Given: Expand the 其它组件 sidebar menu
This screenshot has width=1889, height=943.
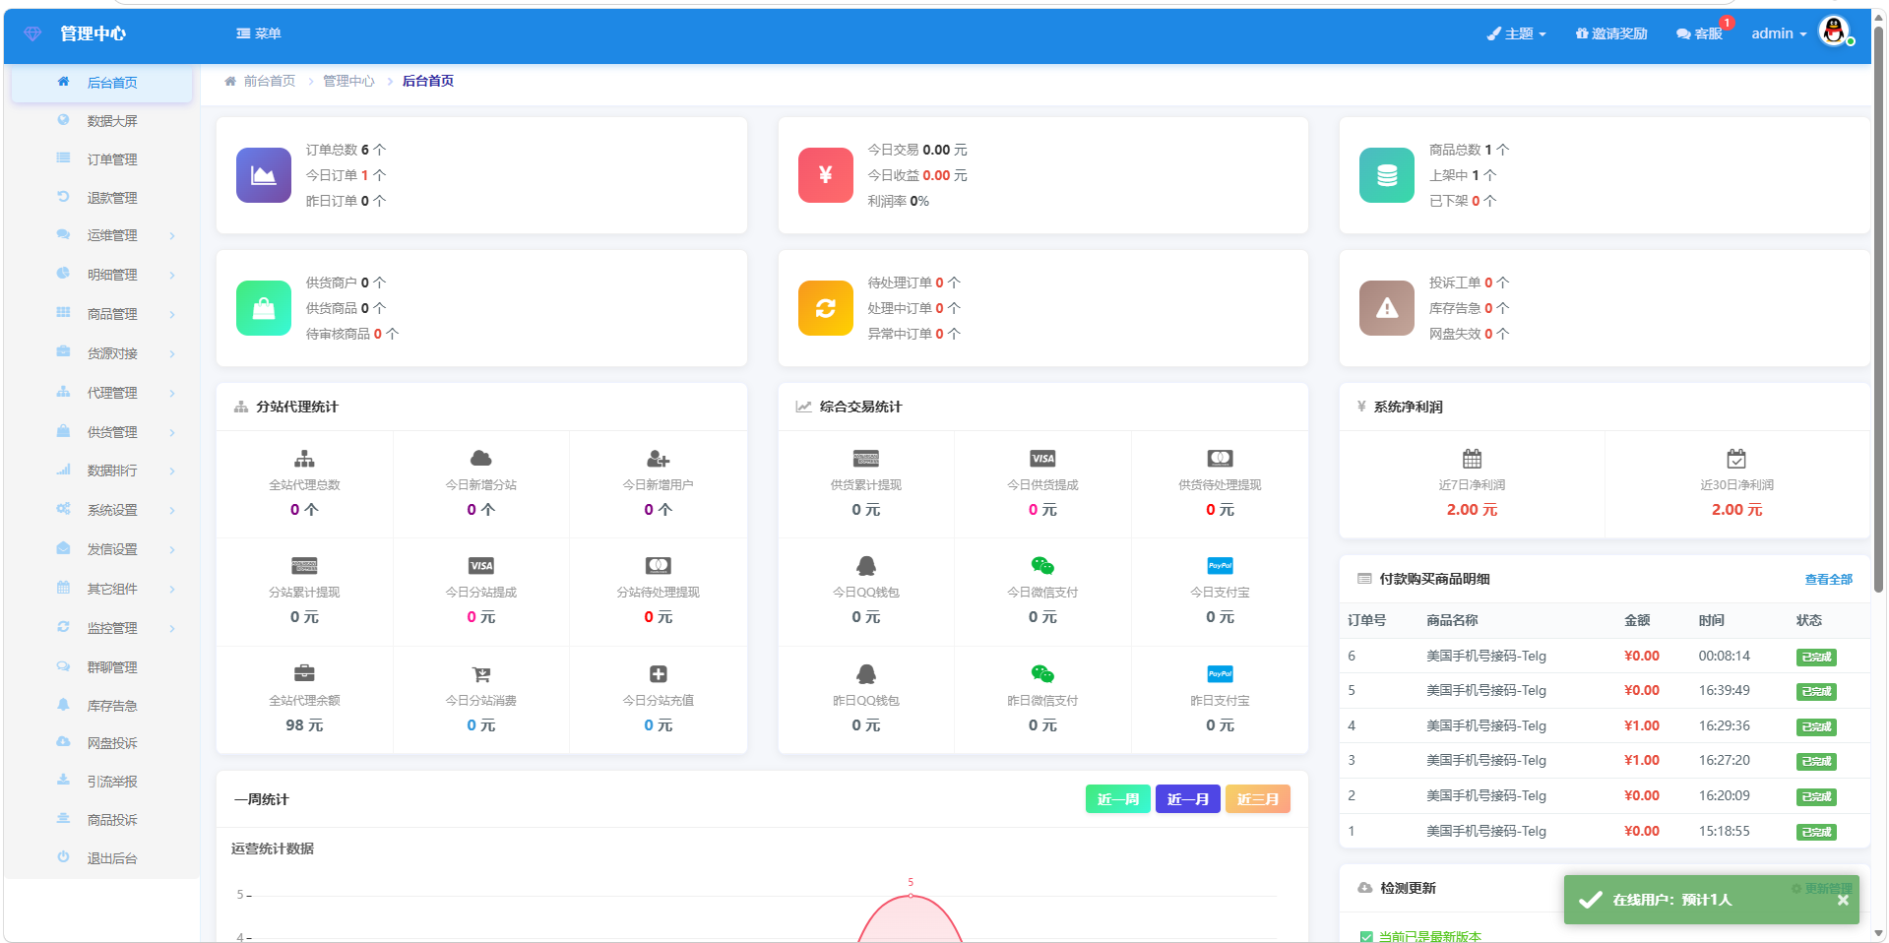Looking at the screenshot, I should click(x=101, y=589).
